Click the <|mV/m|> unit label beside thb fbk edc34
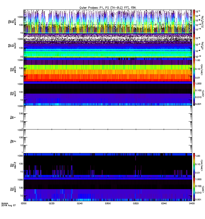 point(202,70)
